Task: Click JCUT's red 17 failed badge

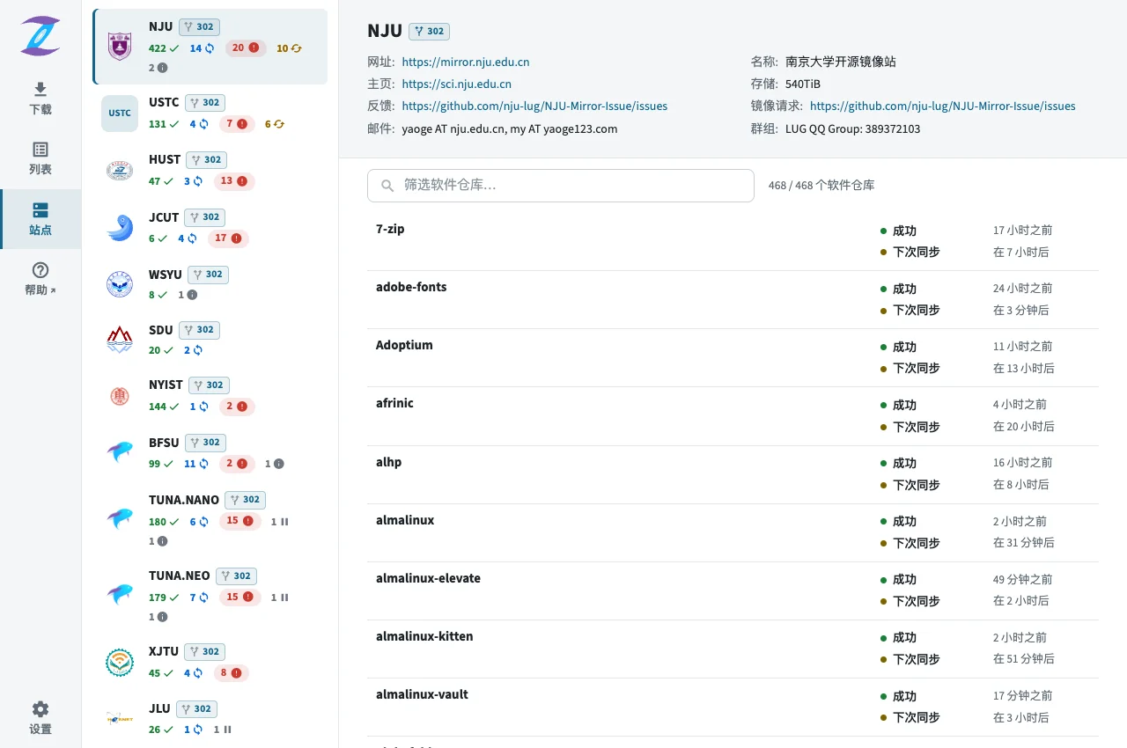Action: point(228,238)
